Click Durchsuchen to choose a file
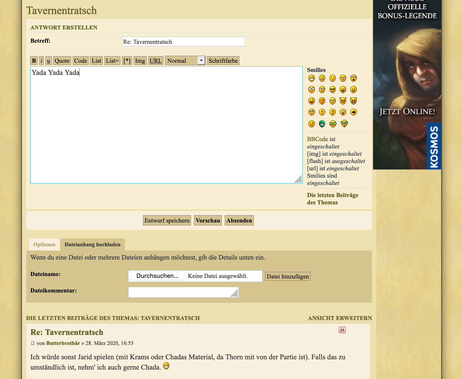The height and width of the screenshot is (379, 462). [x=157, y=276]
